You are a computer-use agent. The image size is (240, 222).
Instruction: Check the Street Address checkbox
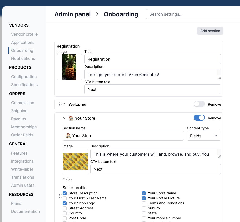click(65, 208)
